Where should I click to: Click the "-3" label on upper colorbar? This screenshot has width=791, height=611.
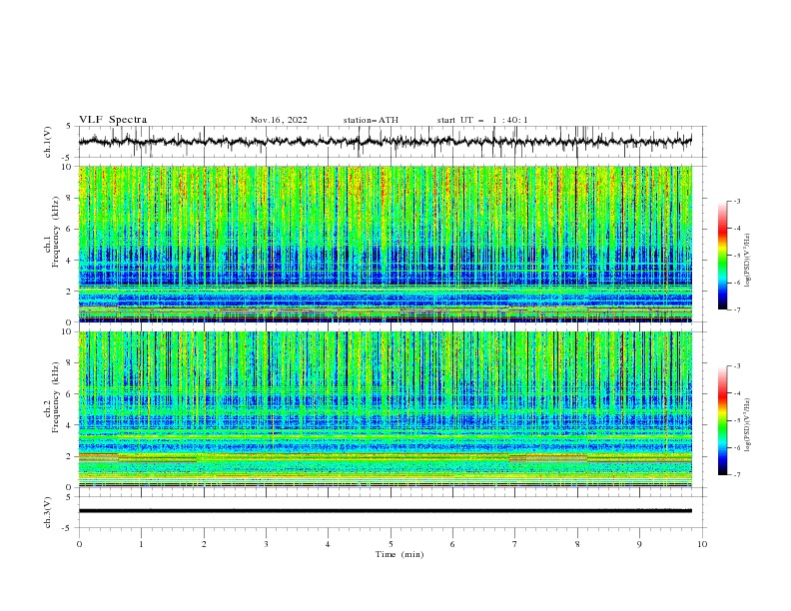(736, 201)
